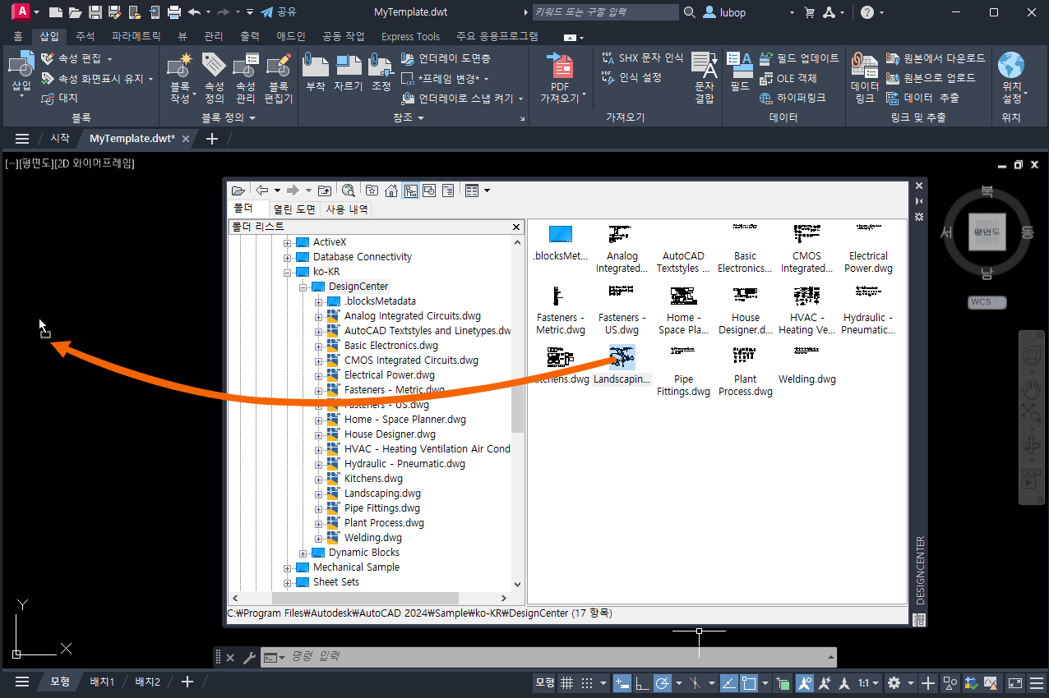
Task: Click PDF 가져오기 ribbon button
Action: point(564,79)
